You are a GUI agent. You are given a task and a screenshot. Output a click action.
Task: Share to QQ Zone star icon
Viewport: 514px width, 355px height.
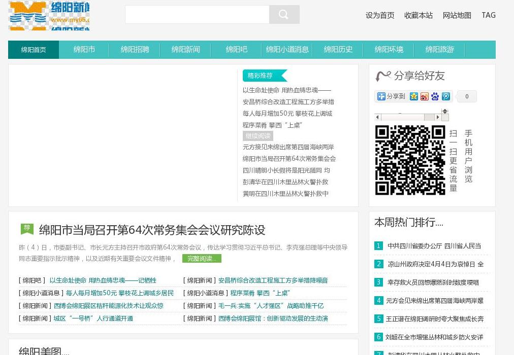tap(414, 96)
